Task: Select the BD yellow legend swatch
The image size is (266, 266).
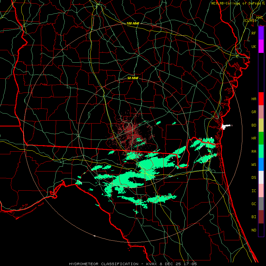Action: coord(261,125)
